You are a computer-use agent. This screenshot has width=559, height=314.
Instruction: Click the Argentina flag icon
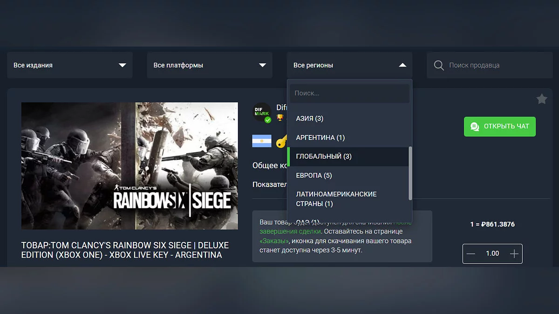262,141
